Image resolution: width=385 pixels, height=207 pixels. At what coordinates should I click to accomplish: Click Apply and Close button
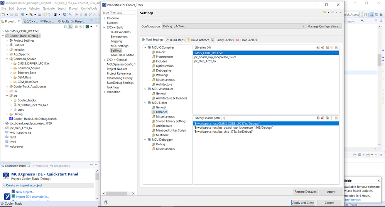pyautogui.click(x=303, y=203)
